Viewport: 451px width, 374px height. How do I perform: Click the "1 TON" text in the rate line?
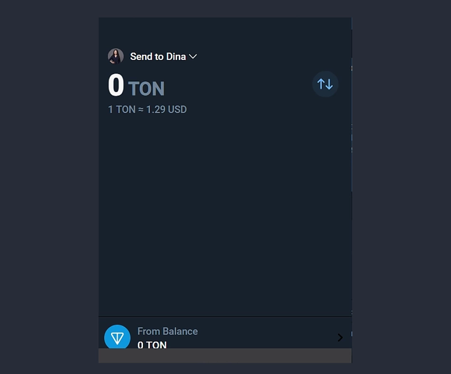point(122,109)
